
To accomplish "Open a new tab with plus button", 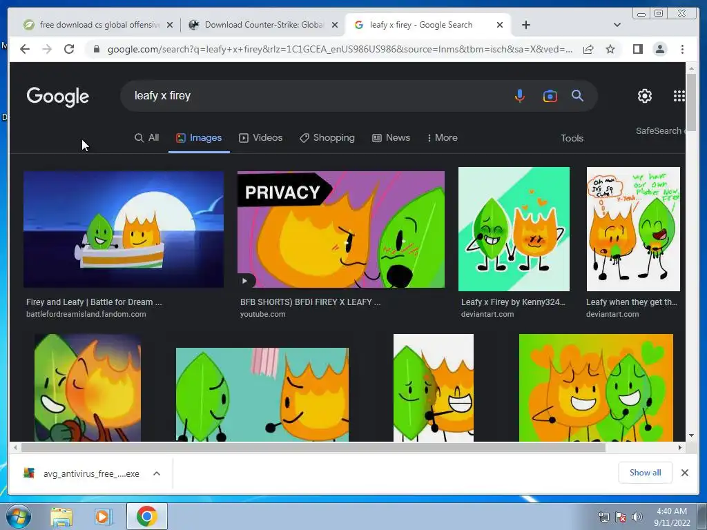I will (525, 25).
